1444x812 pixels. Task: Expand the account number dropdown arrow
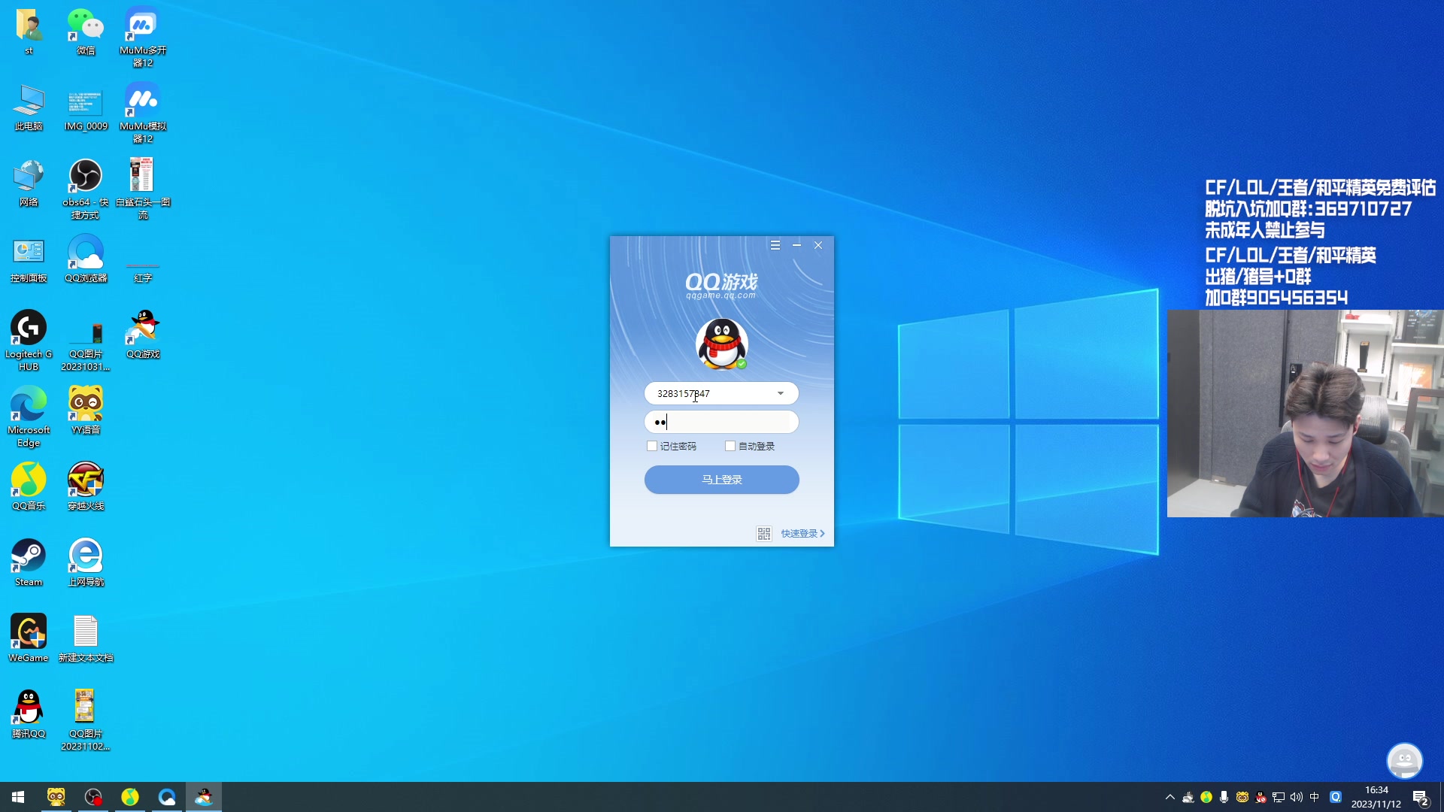[x=781, y=393]
